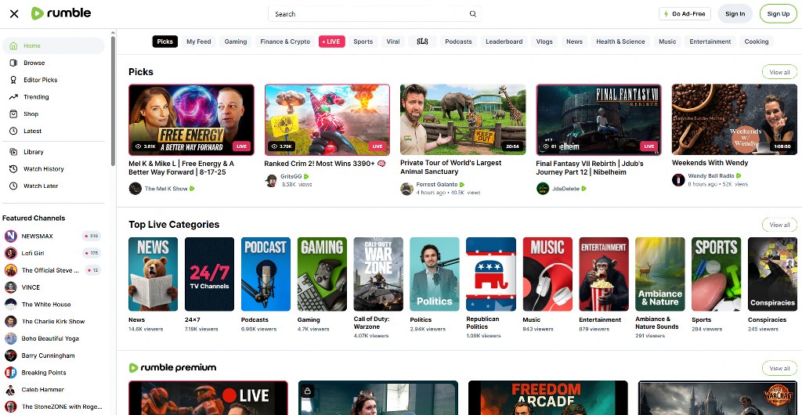
Task: Click The Mel K Show channel avatar
Action: 135,189
